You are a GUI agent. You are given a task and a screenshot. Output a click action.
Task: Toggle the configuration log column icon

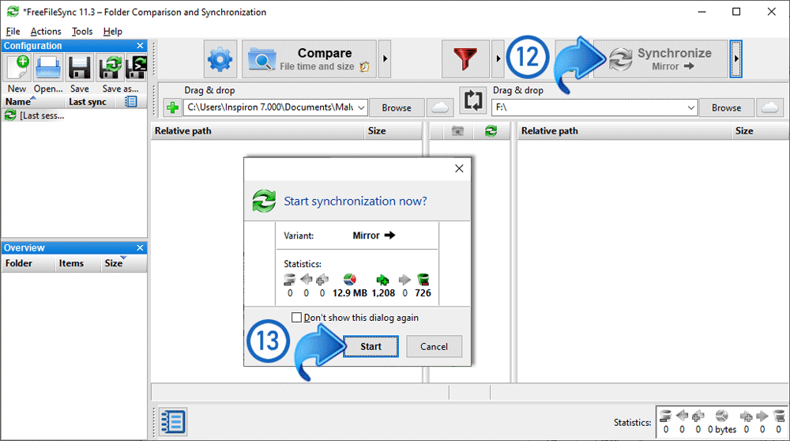(x=130, y=102)
